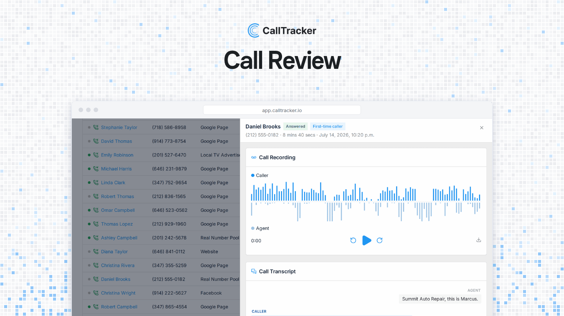View Diana Taylor call details
Image resolution: width=564 pixels, height=316 pixels.
click(114, 252)
